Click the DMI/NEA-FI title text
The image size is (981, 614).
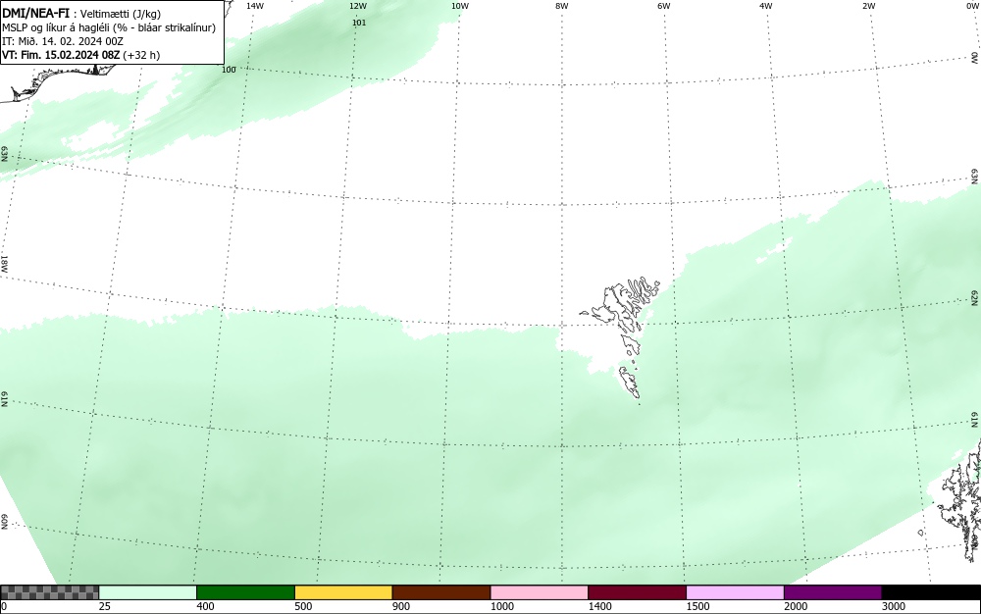click(35, 13)
